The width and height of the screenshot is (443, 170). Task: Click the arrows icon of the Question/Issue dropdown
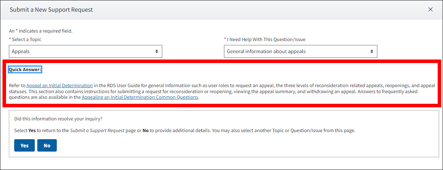[372, 51]
